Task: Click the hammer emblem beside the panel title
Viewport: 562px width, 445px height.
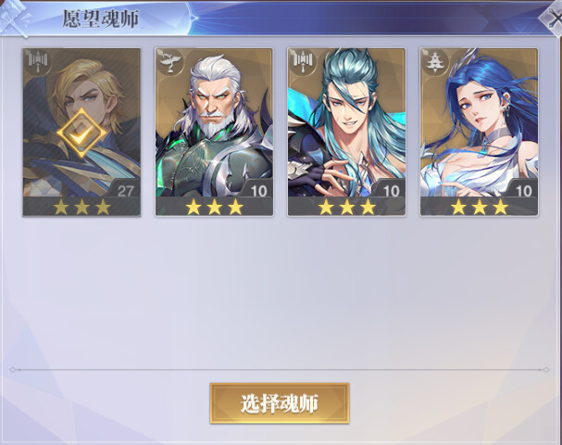Action: click(x=15, y=18)
